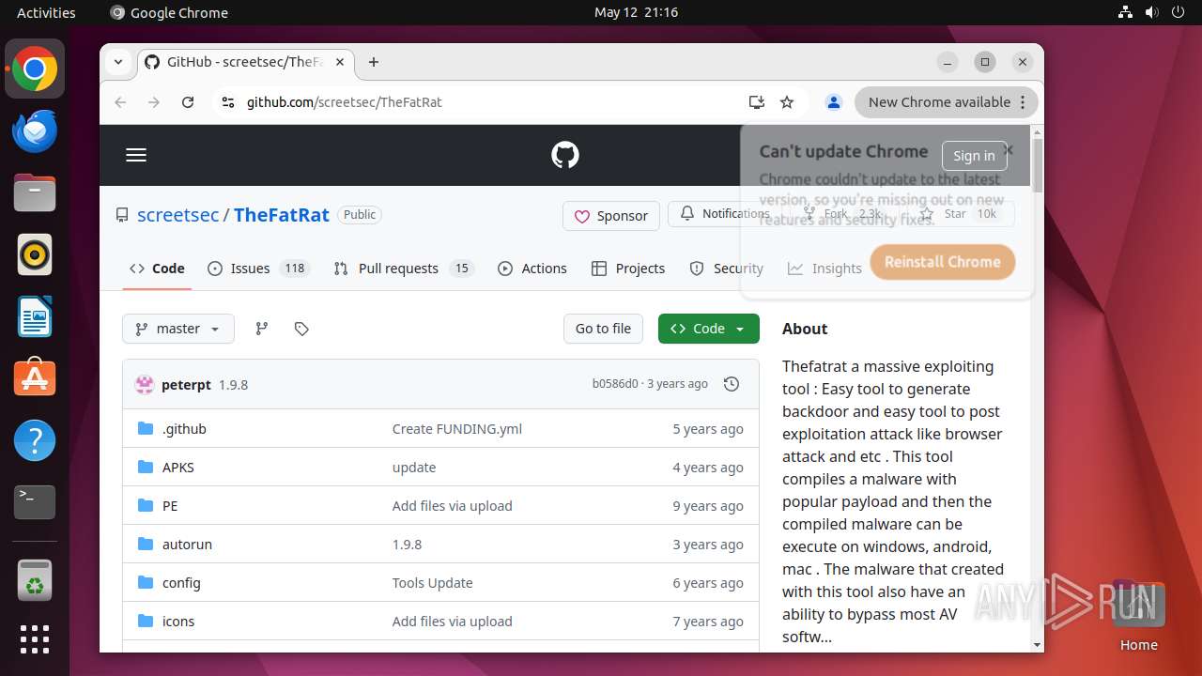1202x676 pixels.
Task: Open Files manager from the dock
Action: [x=35, y=193]
